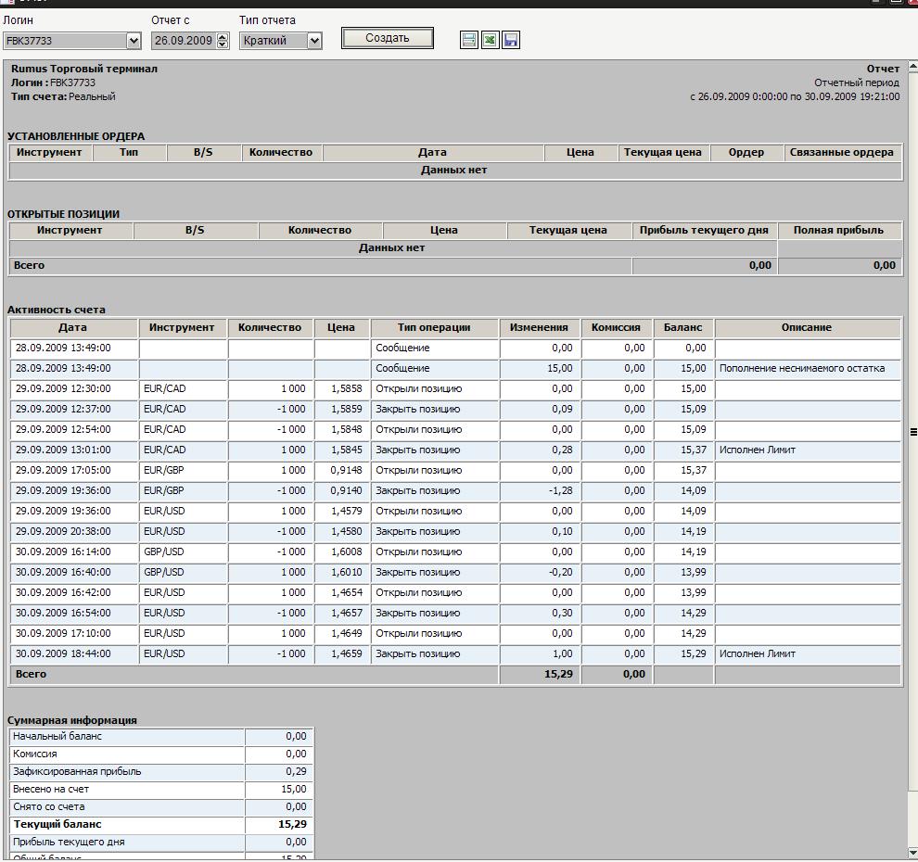Screen dimensions: 918x862
Task: Click the Создать button
Action: pos(387,38)
